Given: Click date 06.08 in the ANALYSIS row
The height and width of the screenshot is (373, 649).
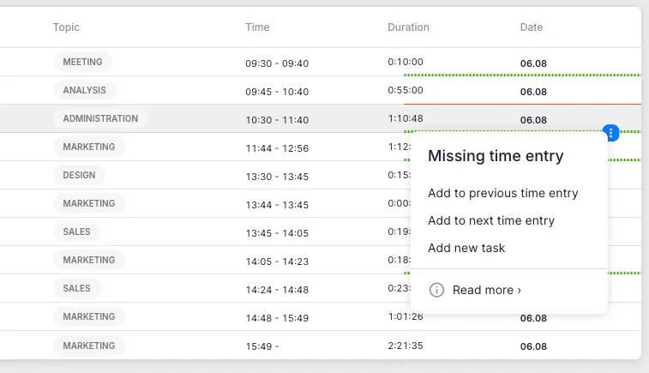Looking at the screenshot, I should coord(533,92).
